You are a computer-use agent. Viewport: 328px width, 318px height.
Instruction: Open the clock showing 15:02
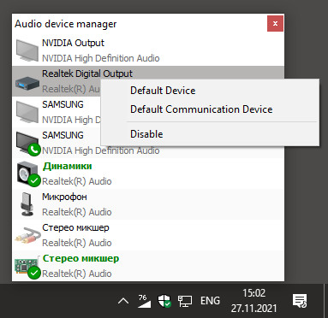[253, 301]
